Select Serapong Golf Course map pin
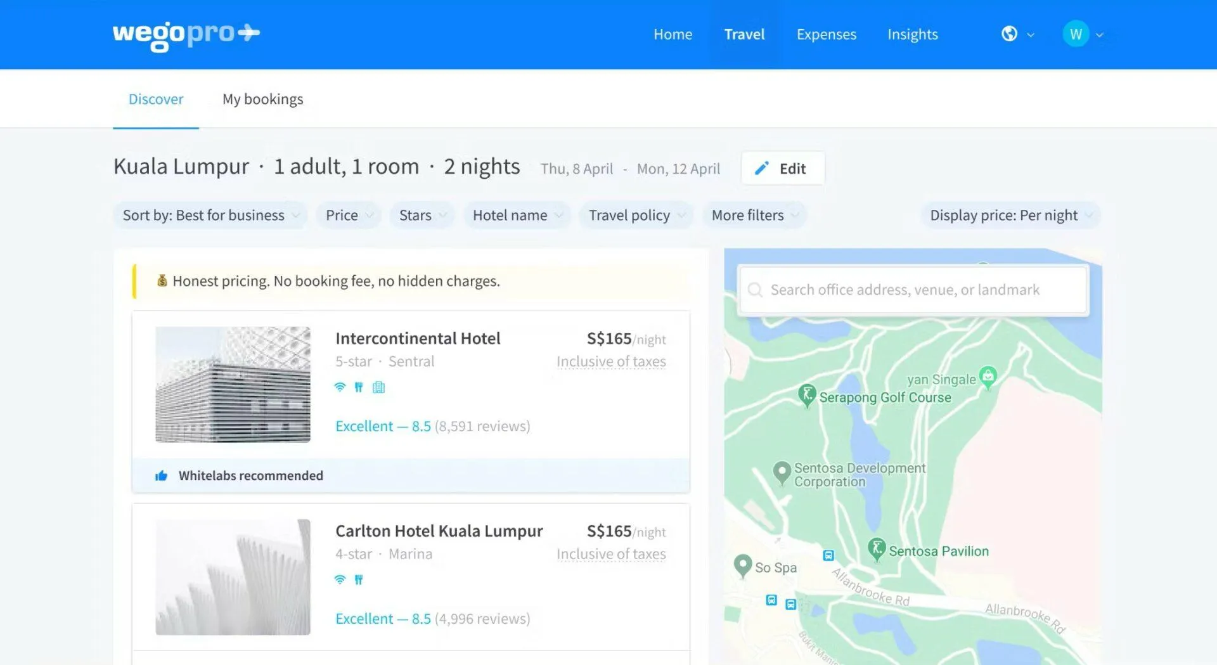Screen dimensions: 1217x665 tap(806, 396)
